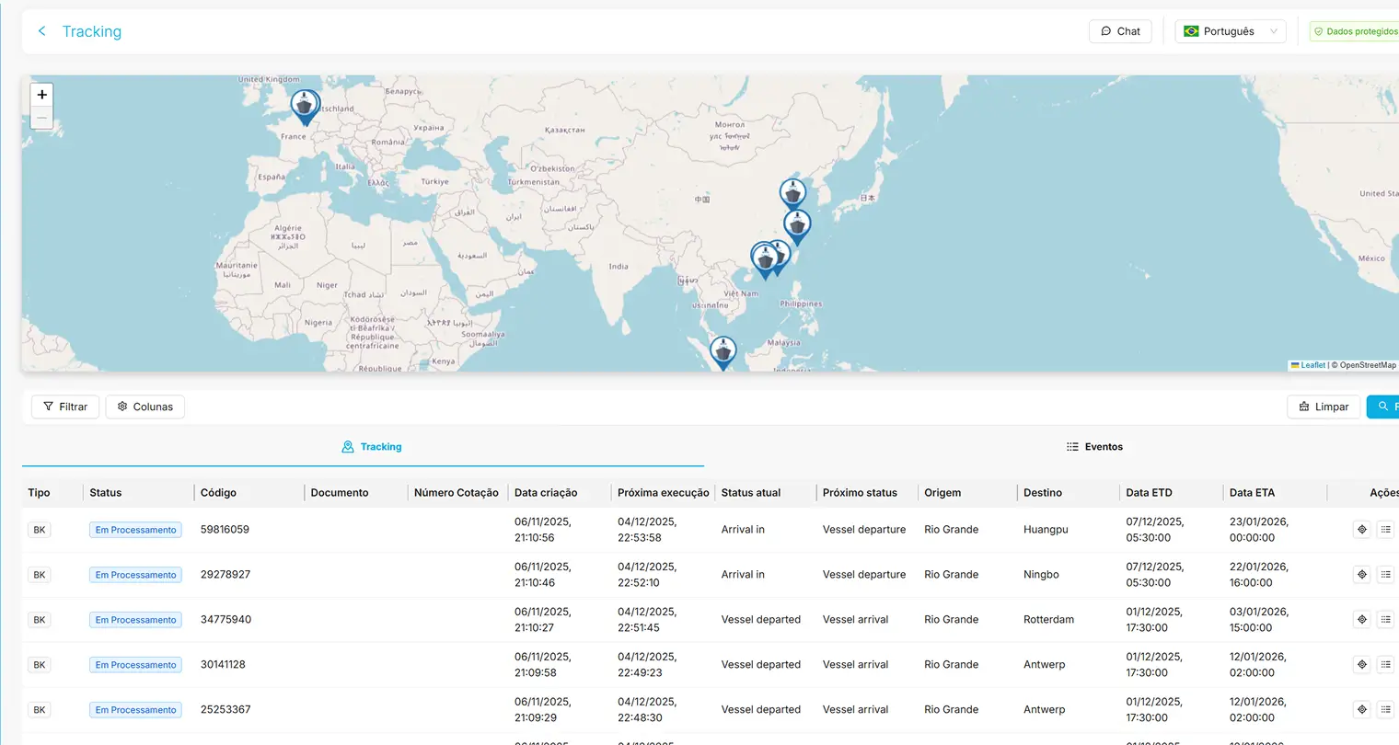This screenshot has height=745, width=1399.
Task: Zoom out on the map
Action: pos(41,118)
